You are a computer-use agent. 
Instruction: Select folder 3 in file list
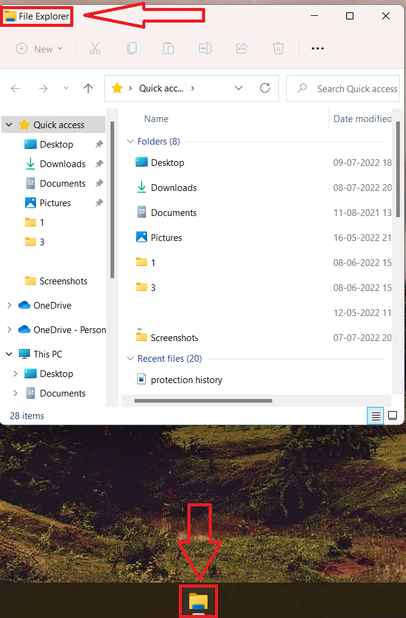pos(153,288)
